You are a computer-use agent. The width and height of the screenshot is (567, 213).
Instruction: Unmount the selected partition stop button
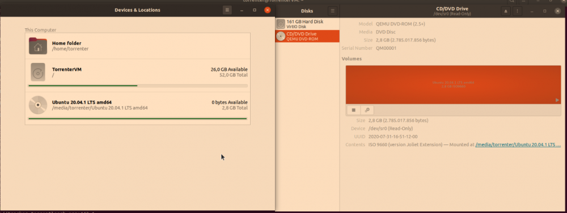354,110
